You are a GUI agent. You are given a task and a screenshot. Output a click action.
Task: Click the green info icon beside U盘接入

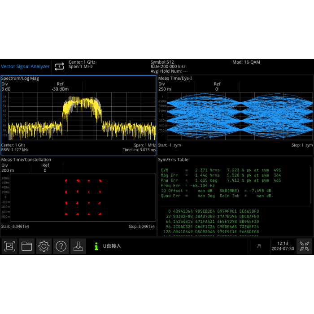pos(96,246)
